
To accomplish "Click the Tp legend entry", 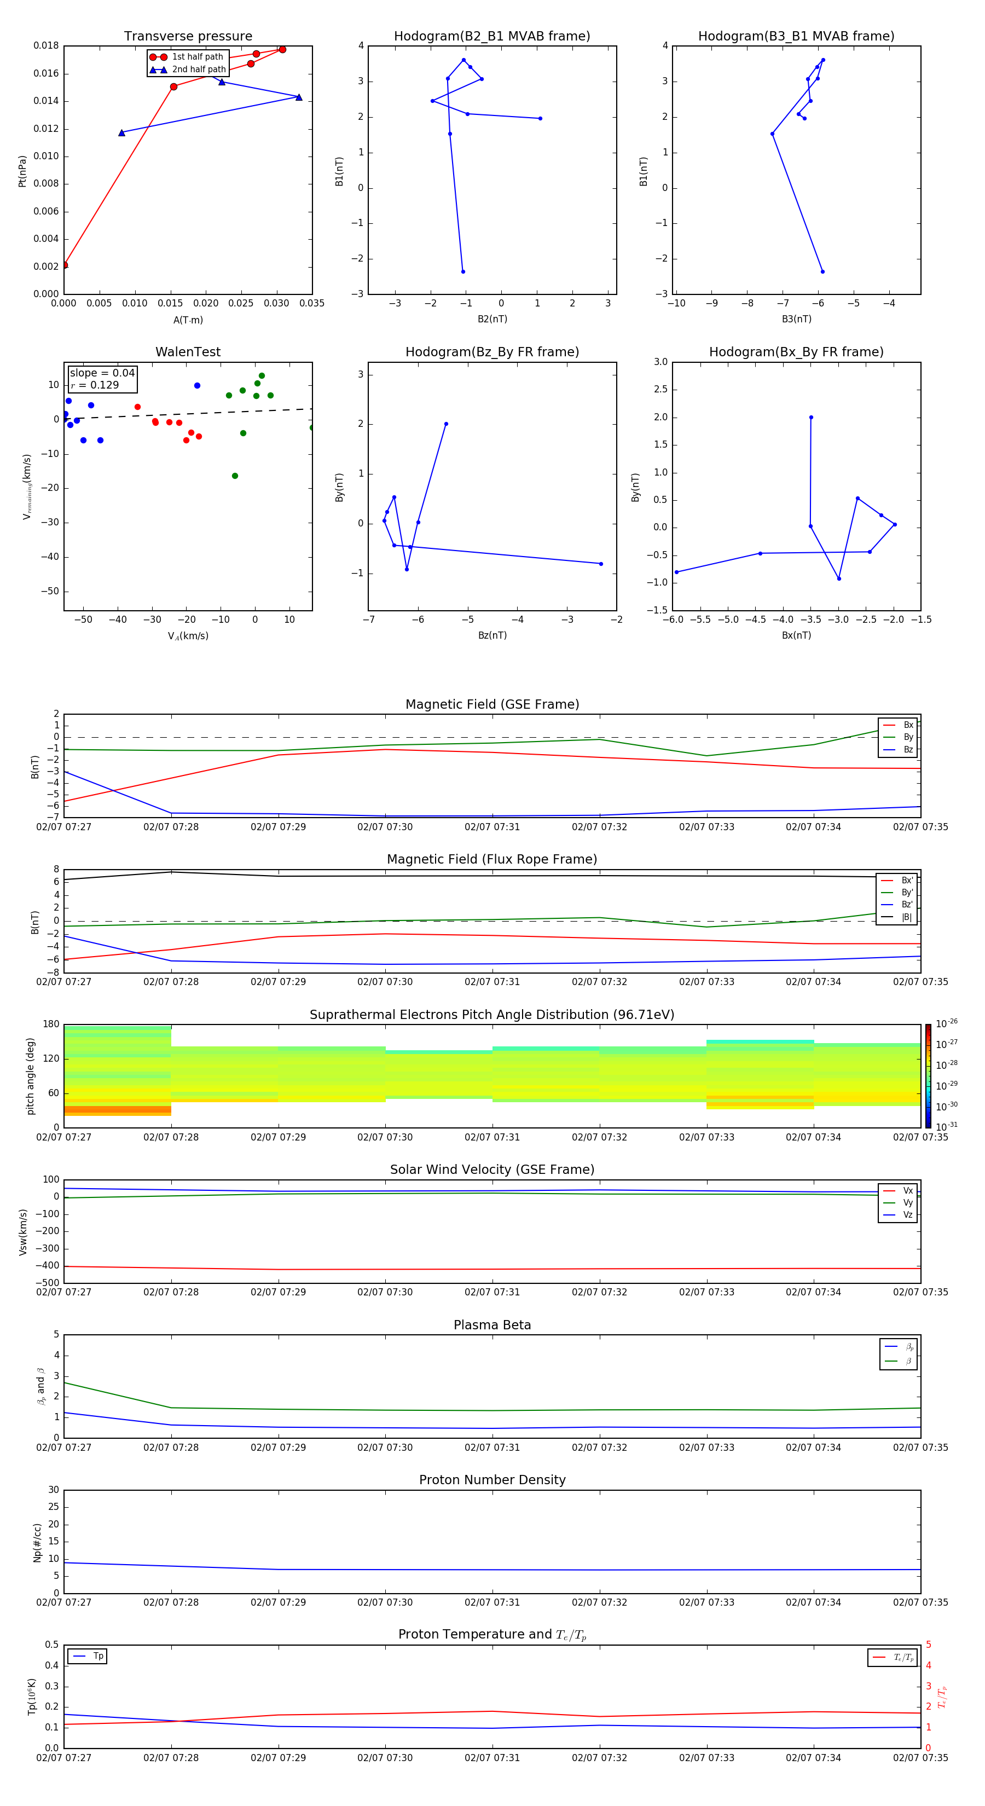I will (x=88, y=1656).
